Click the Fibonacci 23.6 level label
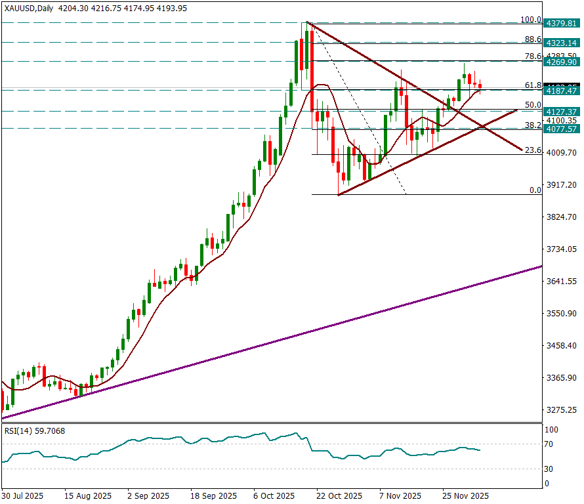The width and height of the screenshot is (584, 504). pyautogui.click(x=532, y=150)
